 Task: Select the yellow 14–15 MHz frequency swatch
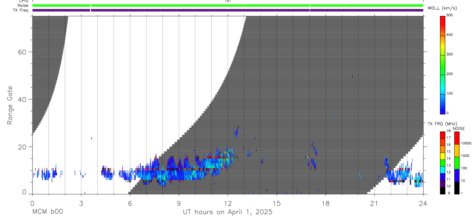click(x=443, y=156)
